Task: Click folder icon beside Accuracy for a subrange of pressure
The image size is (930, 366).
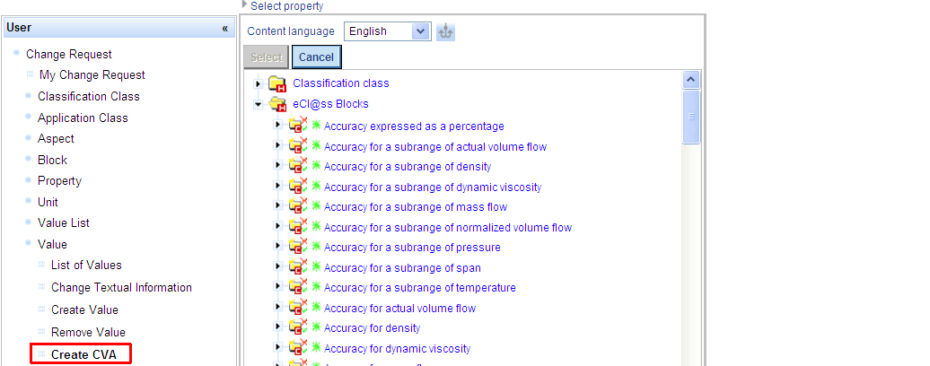Action: point(297,248)
